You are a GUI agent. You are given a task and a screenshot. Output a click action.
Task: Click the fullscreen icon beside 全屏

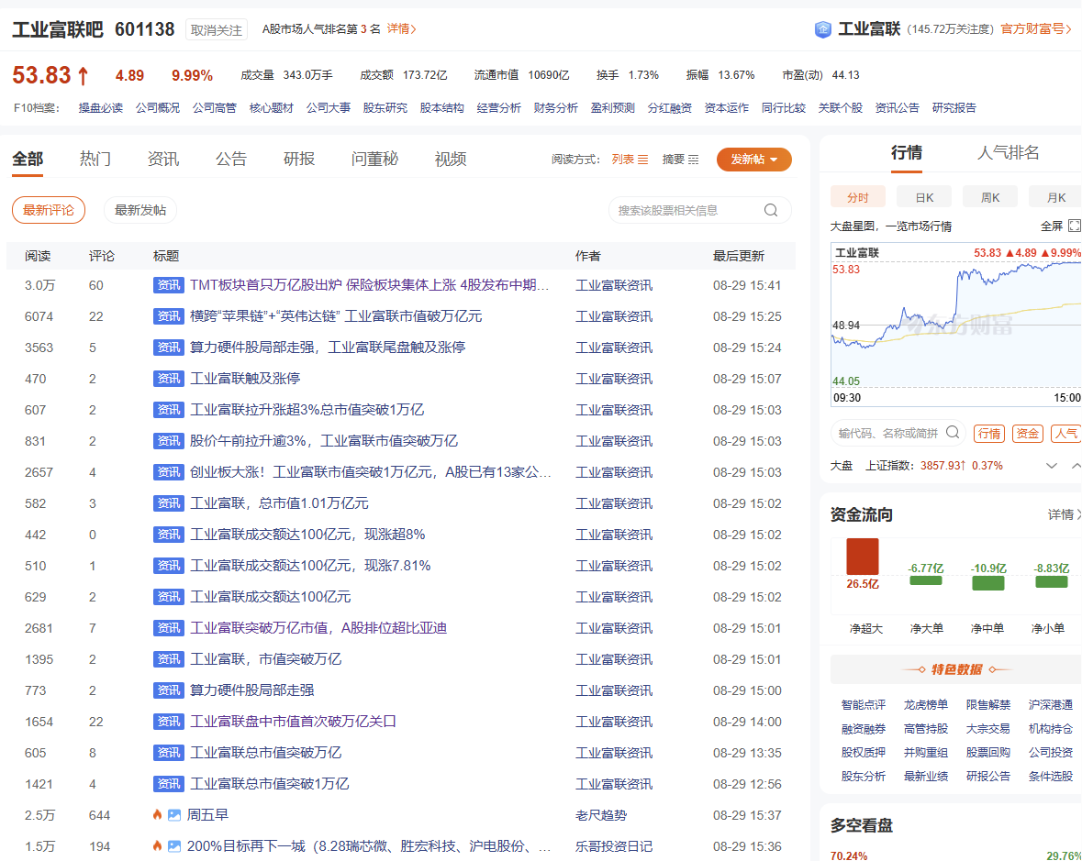(1075, 226)
